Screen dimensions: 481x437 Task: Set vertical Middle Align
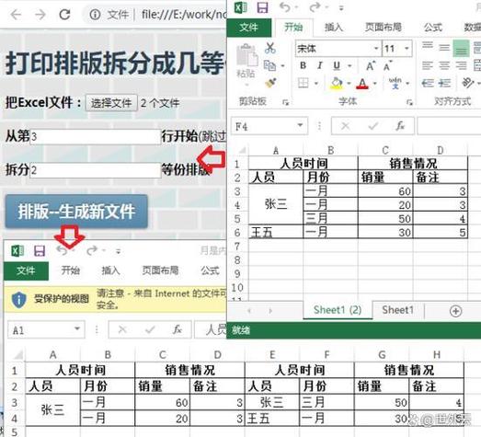coord(444,48)
